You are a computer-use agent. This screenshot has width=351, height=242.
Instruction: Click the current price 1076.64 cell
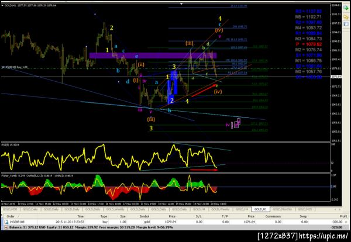pyautogui.click(x=250, y=222)
